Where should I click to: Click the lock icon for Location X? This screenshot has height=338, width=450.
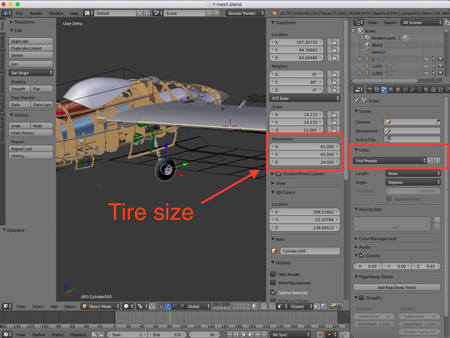coord(333,42)
